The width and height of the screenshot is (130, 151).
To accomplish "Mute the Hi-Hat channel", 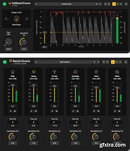I will click(x=57, y=111).
